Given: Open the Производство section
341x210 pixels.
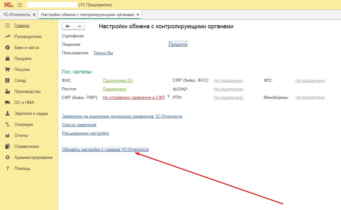Looking at the screenshot, I should point(27,91).
